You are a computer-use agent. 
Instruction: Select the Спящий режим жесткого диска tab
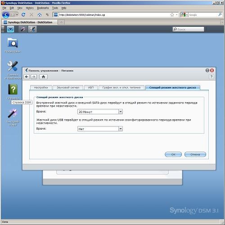click(x=173, y=87)
